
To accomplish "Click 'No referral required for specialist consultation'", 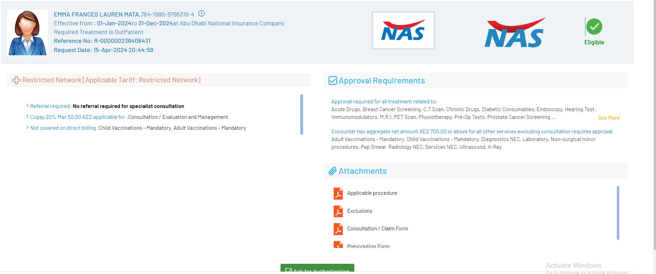I will [x=128, y=106].
